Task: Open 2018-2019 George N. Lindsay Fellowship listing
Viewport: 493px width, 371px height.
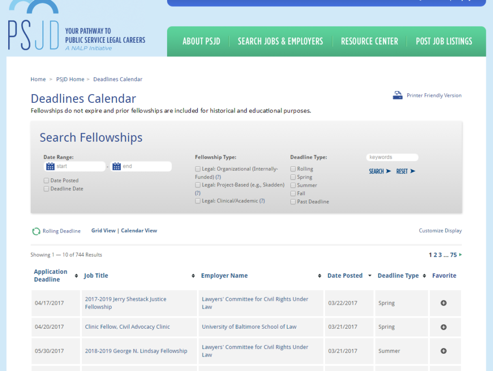Action: point(136,351)
